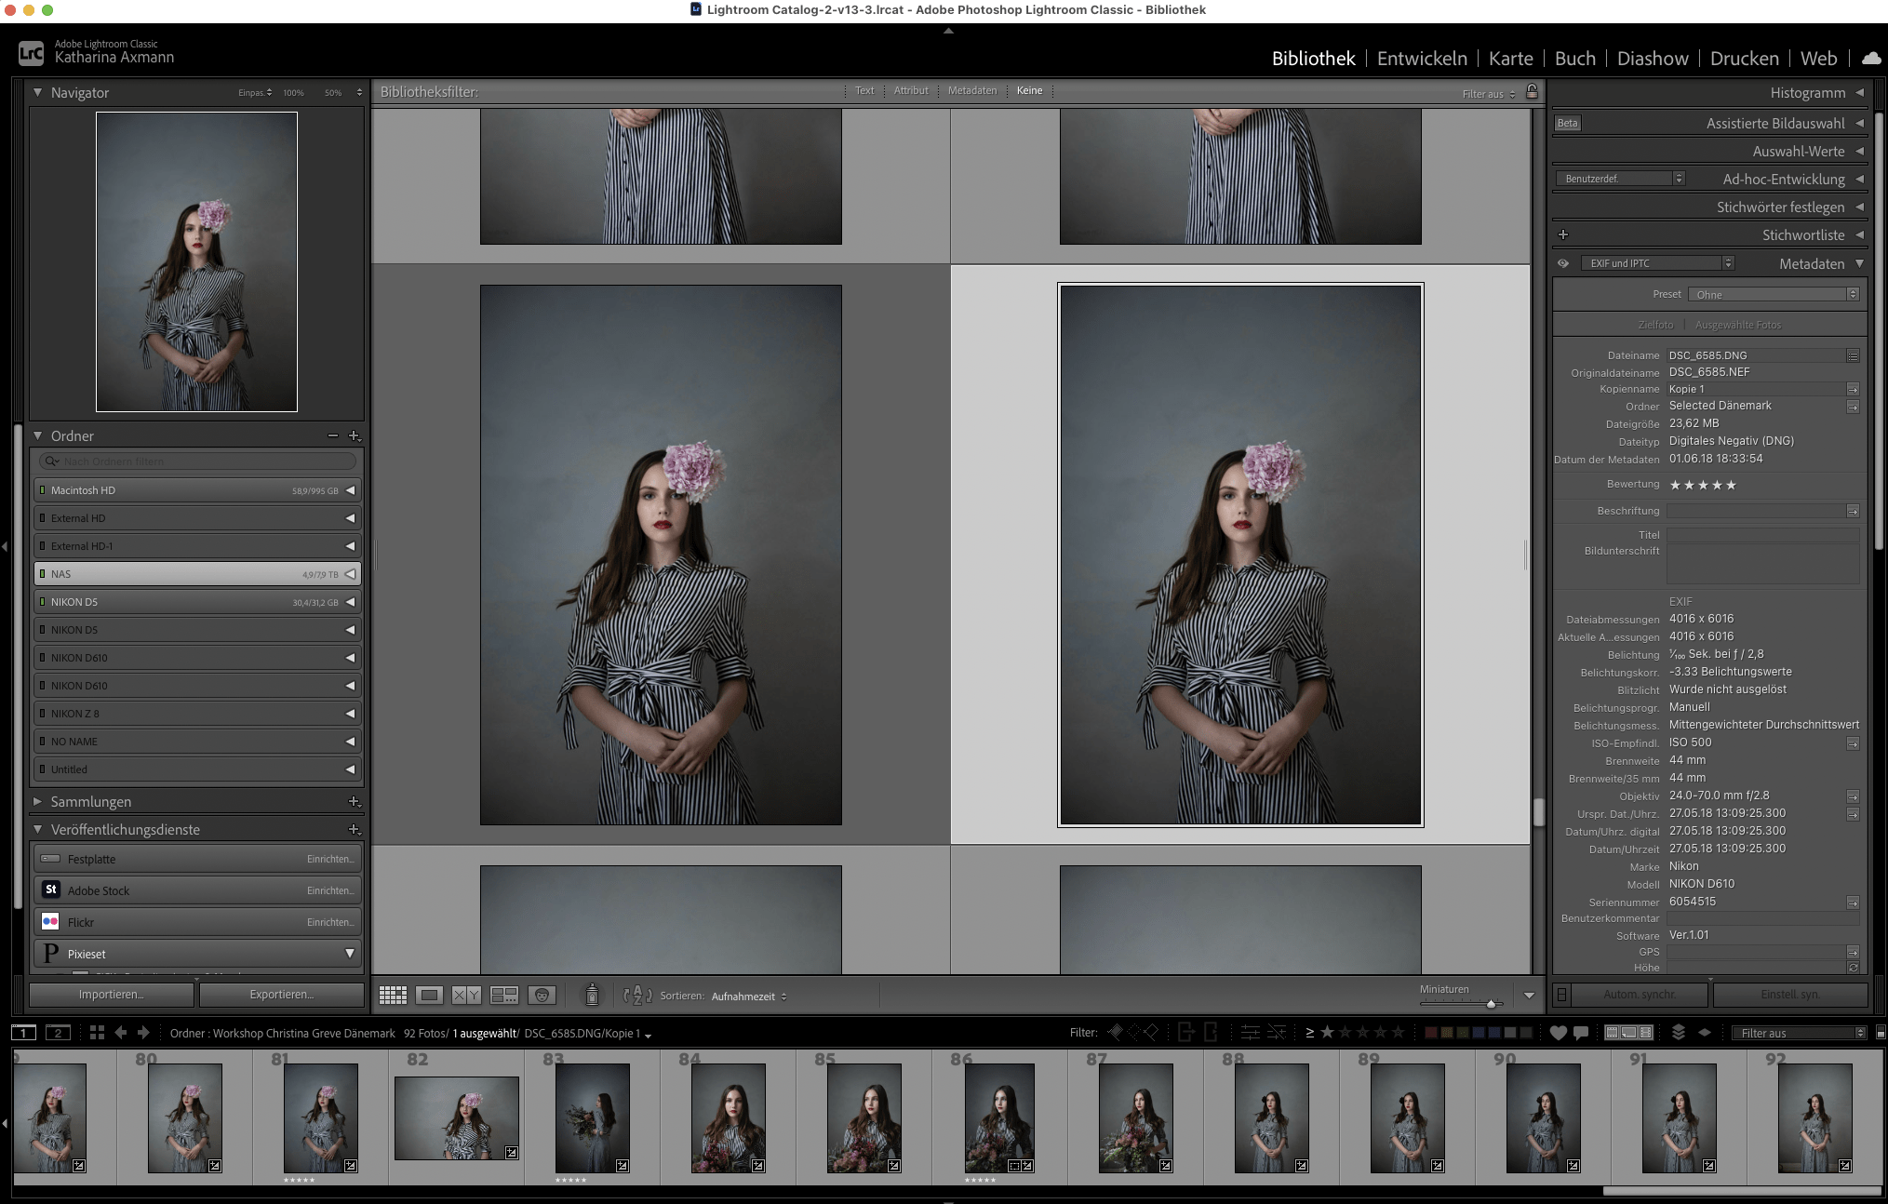Switch to Grid view in toolbar
The height and width of the screenshot is (1204, 1888).
(393, 996)
